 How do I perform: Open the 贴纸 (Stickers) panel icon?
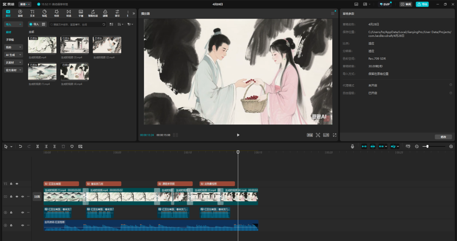tap(44, 13)
